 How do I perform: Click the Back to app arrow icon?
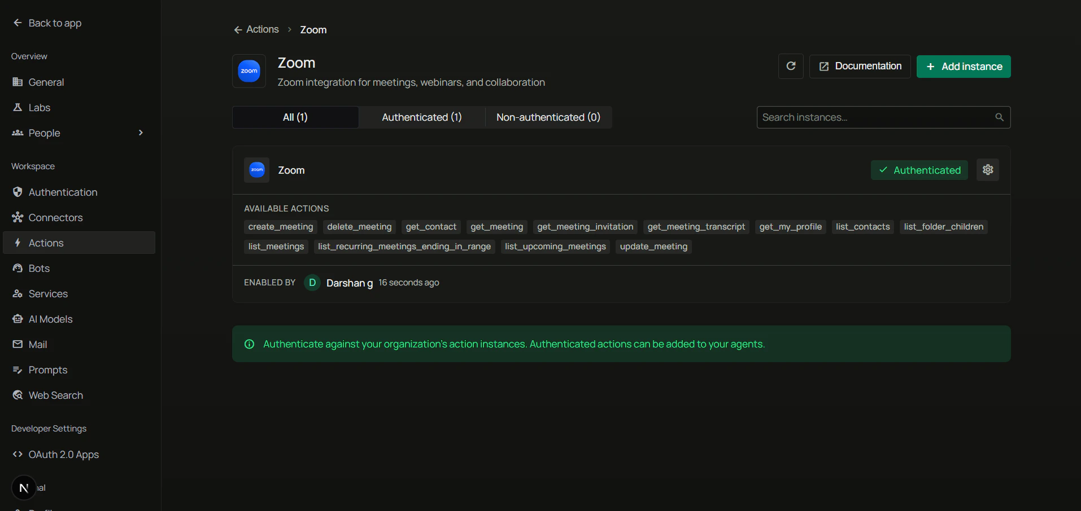pos(18,23)
